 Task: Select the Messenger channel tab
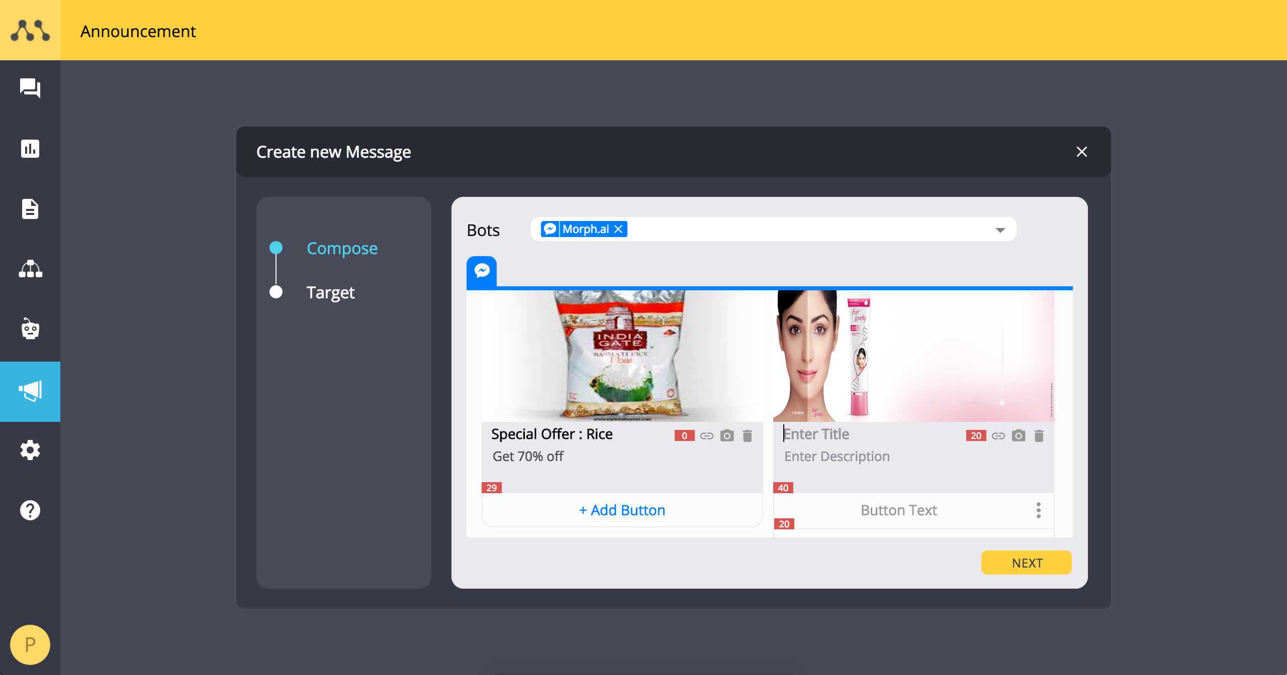tap(482, 272)
